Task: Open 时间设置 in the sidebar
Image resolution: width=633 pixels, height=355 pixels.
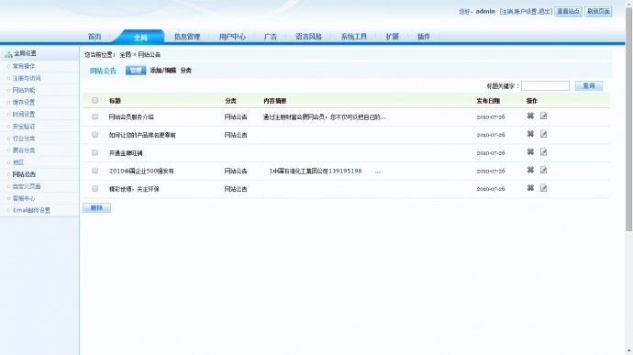Action: (24, 115)
